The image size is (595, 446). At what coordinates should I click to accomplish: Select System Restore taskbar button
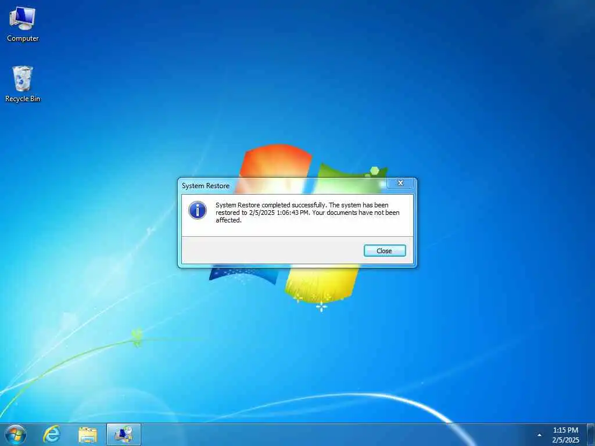124,434
